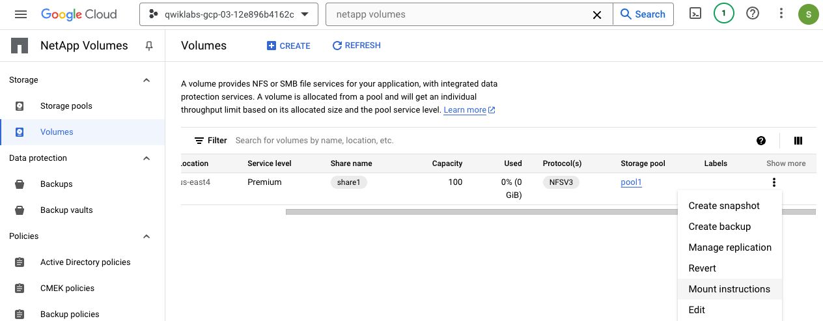Screen dimensions: 823x321
Task: Open the hamburger navigation menu
Action: pos(21,14)
